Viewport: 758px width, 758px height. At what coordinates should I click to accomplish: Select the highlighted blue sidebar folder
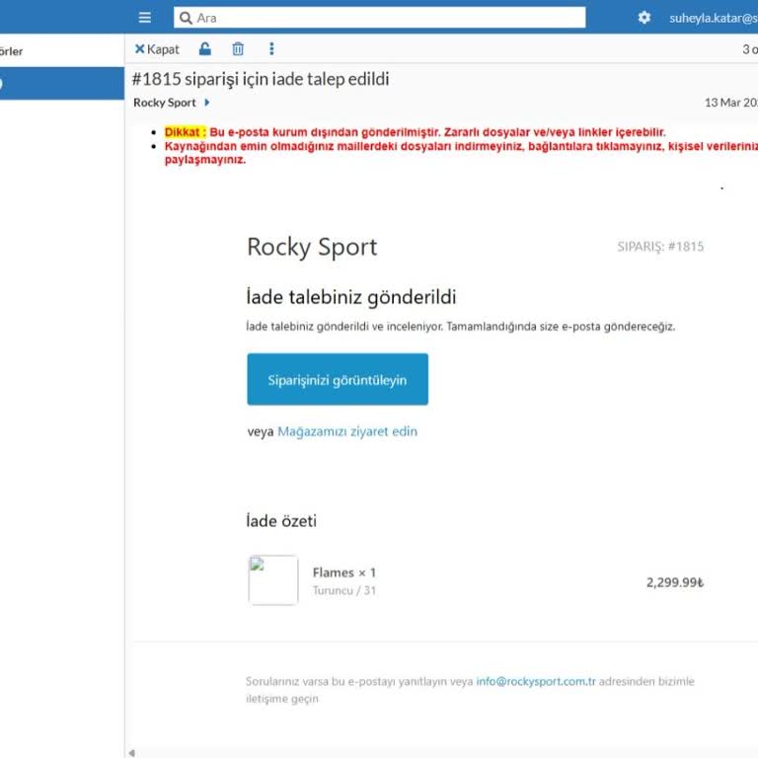62,84
